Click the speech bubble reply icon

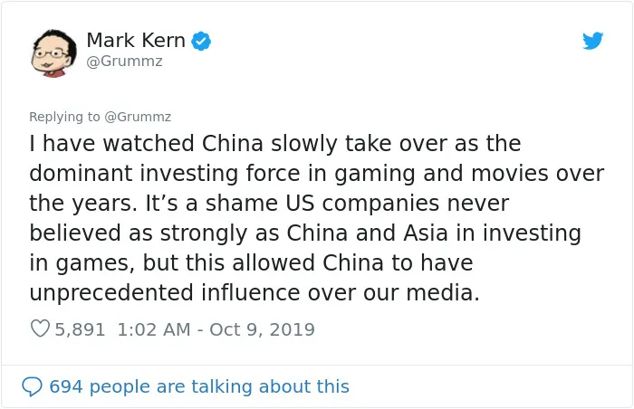[32, 386]
